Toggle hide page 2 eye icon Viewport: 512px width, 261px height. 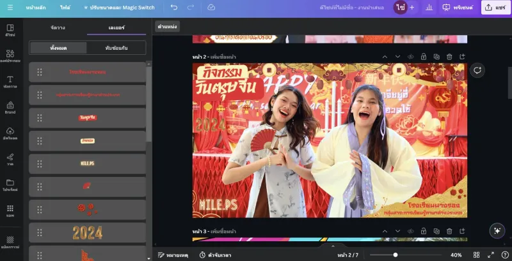click(x=410, y=57)
